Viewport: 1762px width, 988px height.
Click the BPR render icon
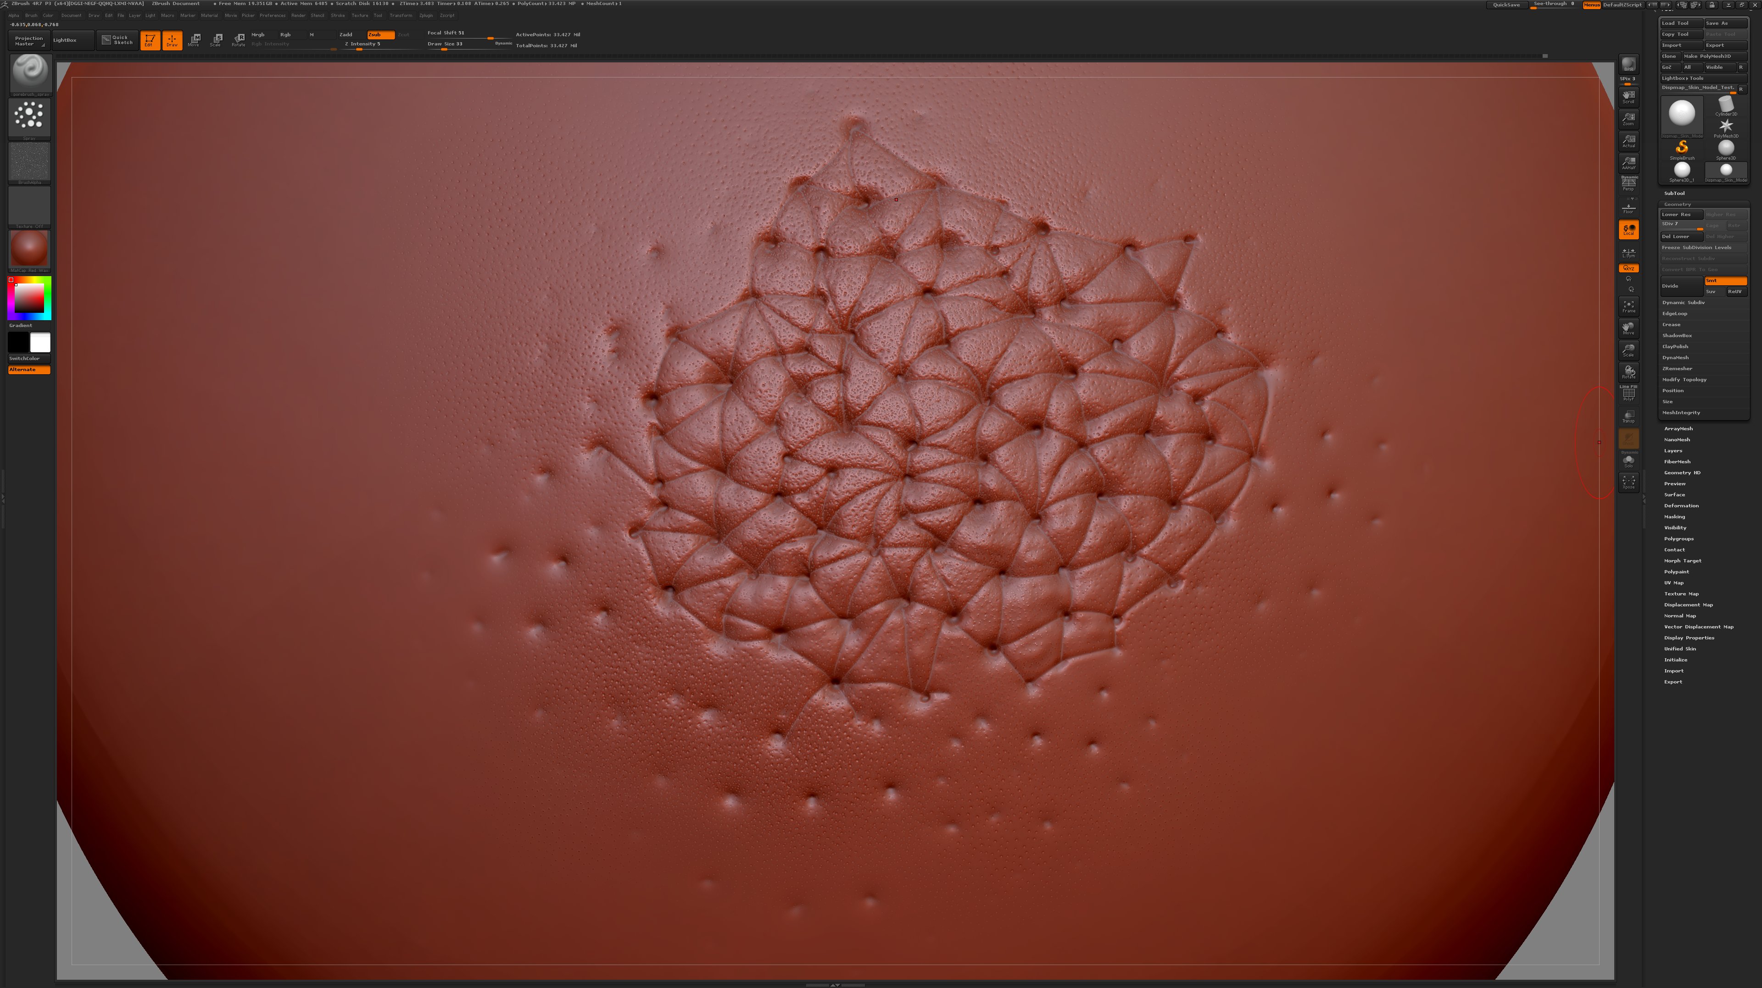[x=1628, y=64]
